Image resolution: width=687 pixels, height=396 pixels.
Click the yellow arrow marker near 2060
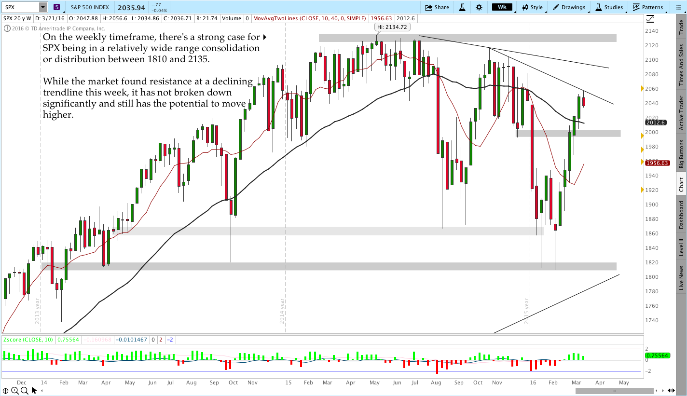pos(642,89)
